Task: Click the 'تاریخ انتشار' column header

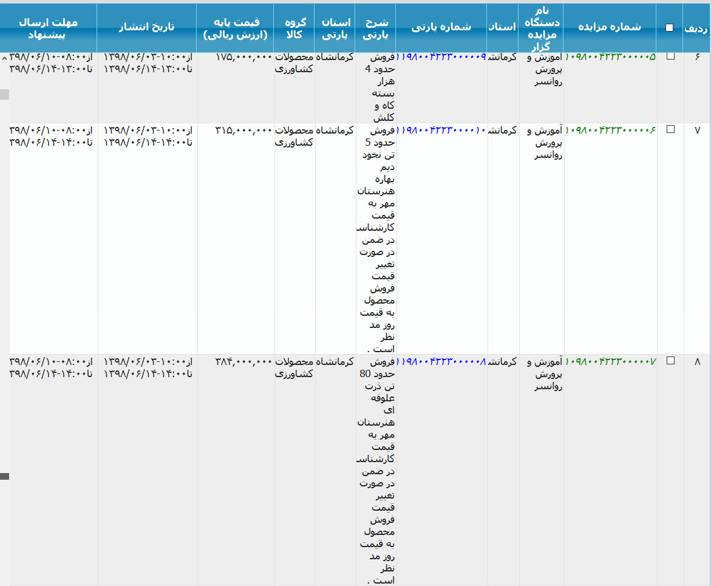Action: [x=146, y=27]
